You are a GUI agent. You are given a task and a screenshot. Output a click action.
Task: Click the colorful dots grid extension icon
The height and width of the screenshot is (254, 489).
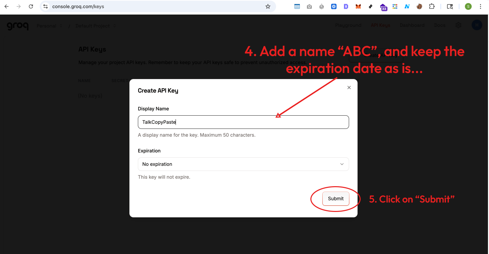(x=395, y=6)
